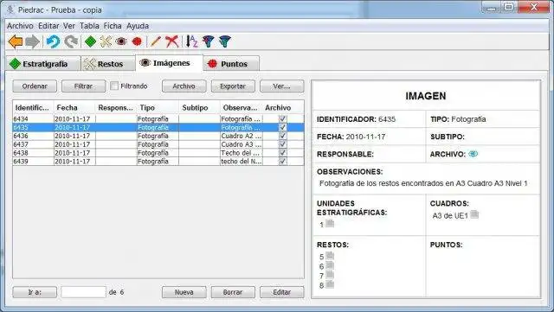Click the Ver... button
The height and width of the screenshot is (312, 554).
[x=281, y=86]
